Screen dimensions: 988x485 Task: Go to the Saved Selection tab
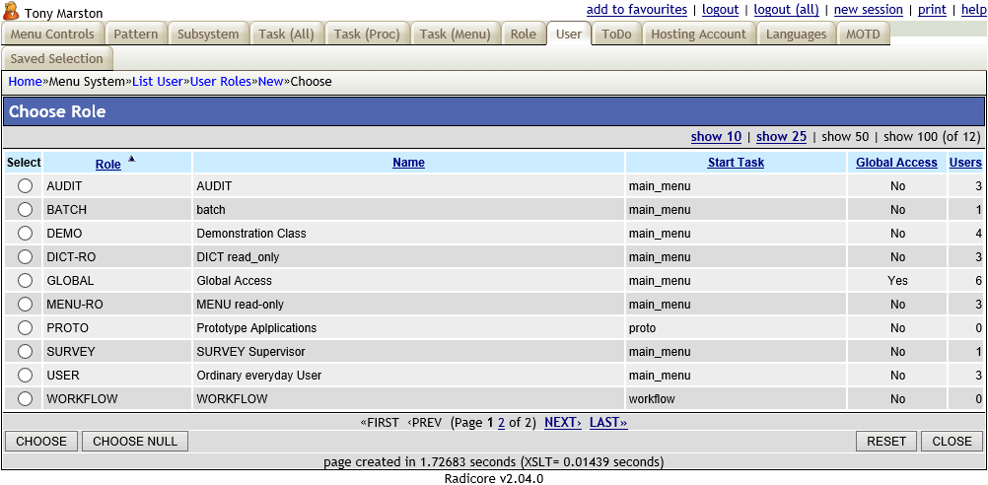pyautogui.click(x=56, y=59)
